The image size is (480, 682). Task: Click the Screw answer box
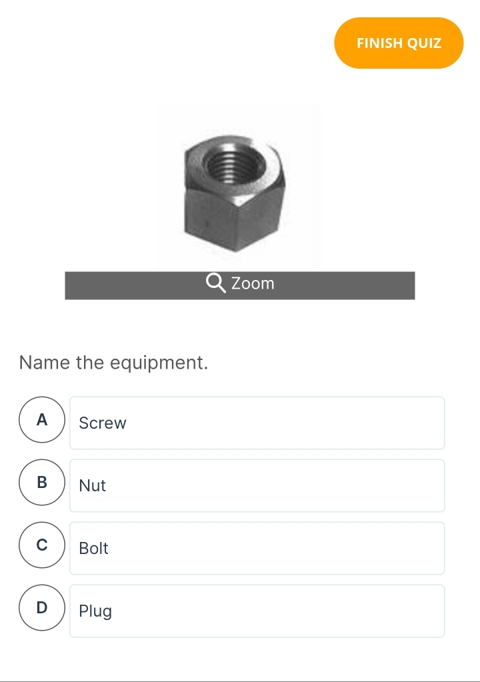(x=257, y=423)
